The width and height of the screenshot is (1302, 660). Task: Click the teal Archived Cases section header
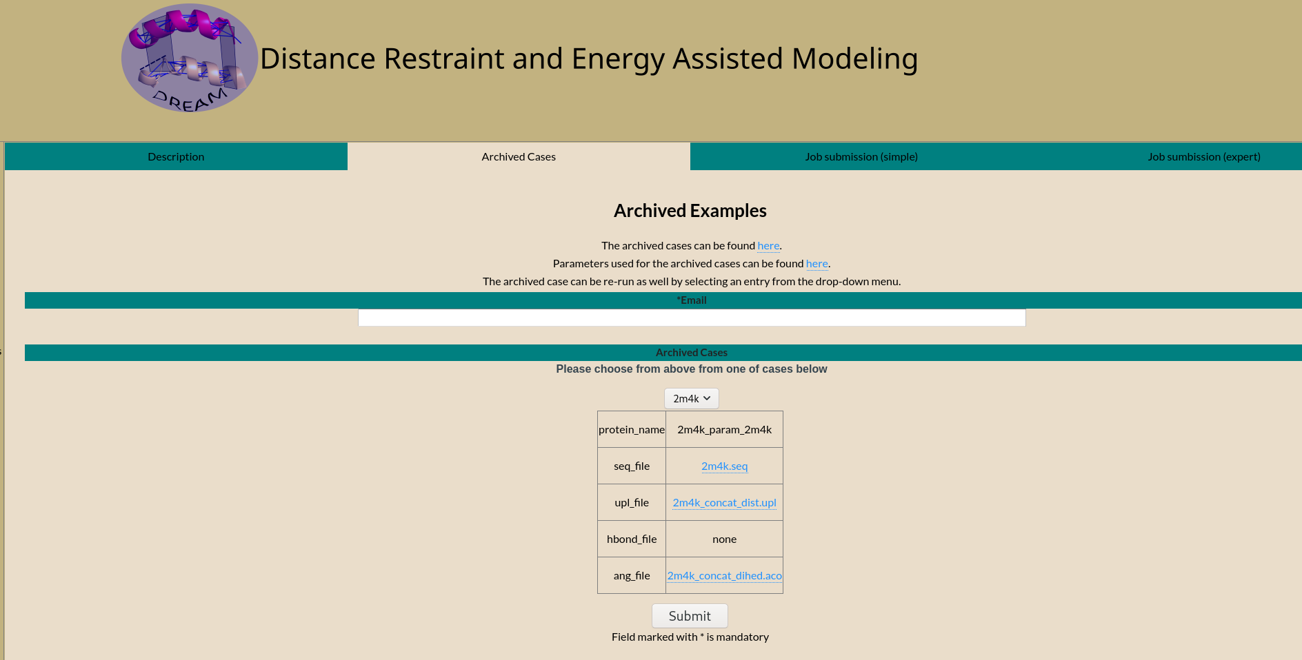(x=691, y=353)
